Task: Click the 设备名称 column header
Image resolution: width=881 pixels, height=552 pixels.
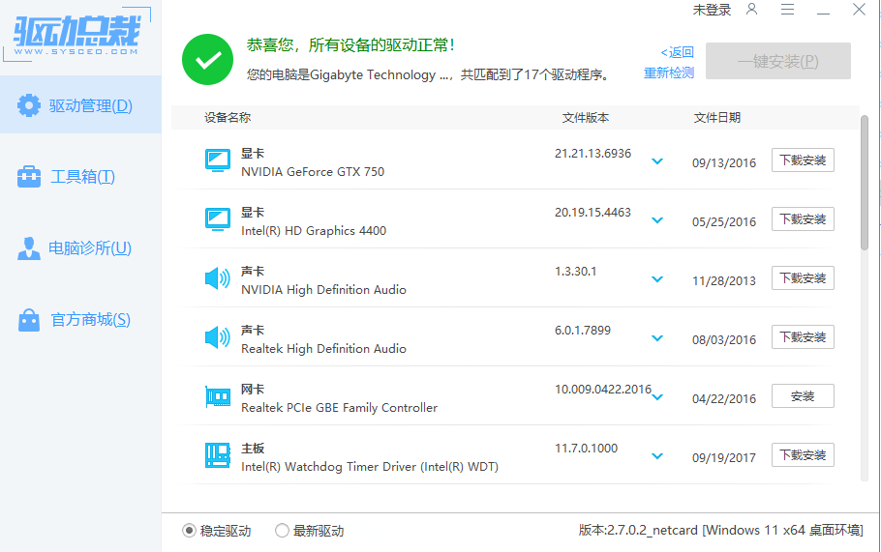Action: tap(227, 117)
